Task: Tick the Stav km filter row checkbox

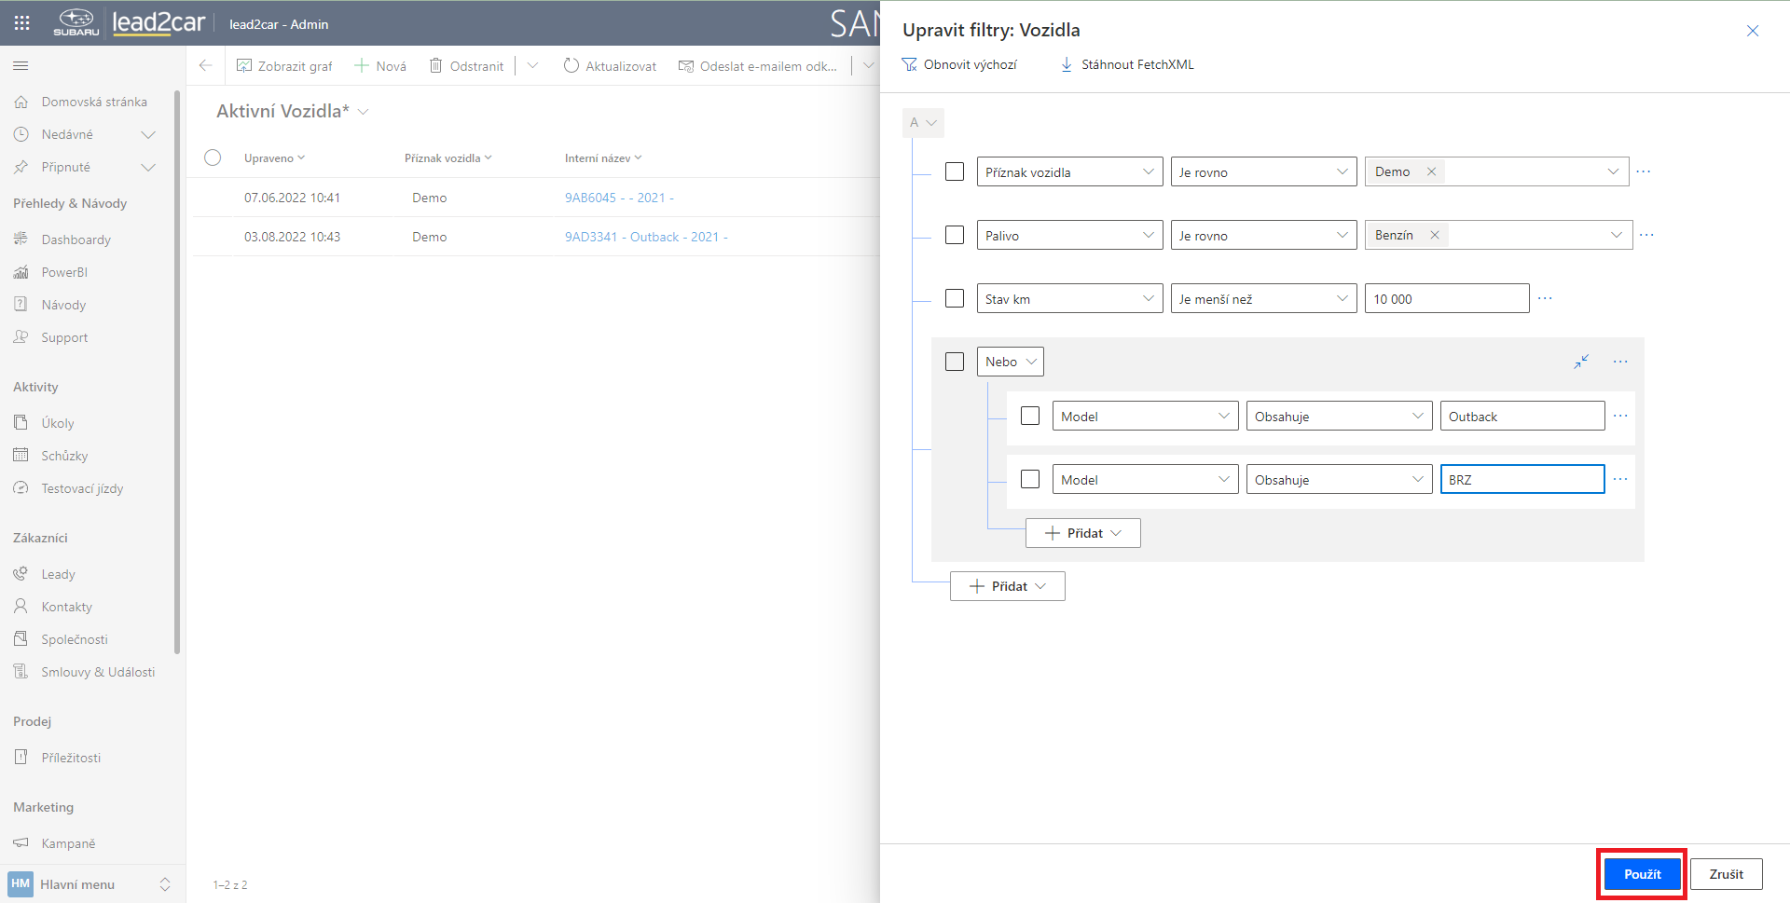Action: click(x=955, y=299)
